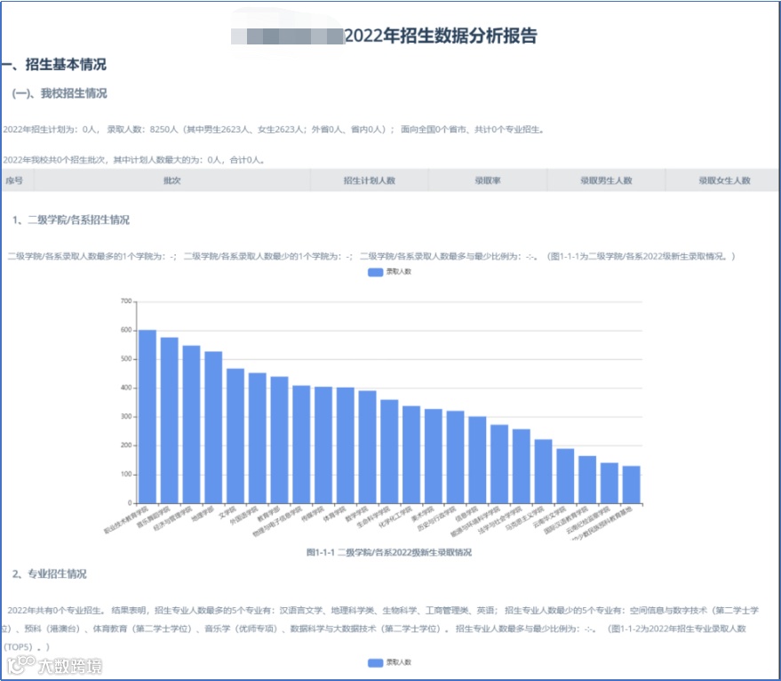The height and width of the screenshot is (681, 781).
Task: Select the 美术学院 bar
Action: point(434,456)
